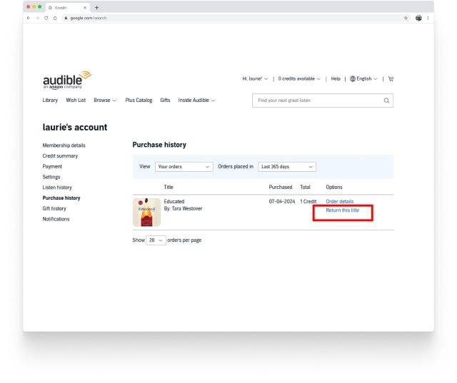Click the search magnifier icon
The image size is (457, 383).
point(386,101)
